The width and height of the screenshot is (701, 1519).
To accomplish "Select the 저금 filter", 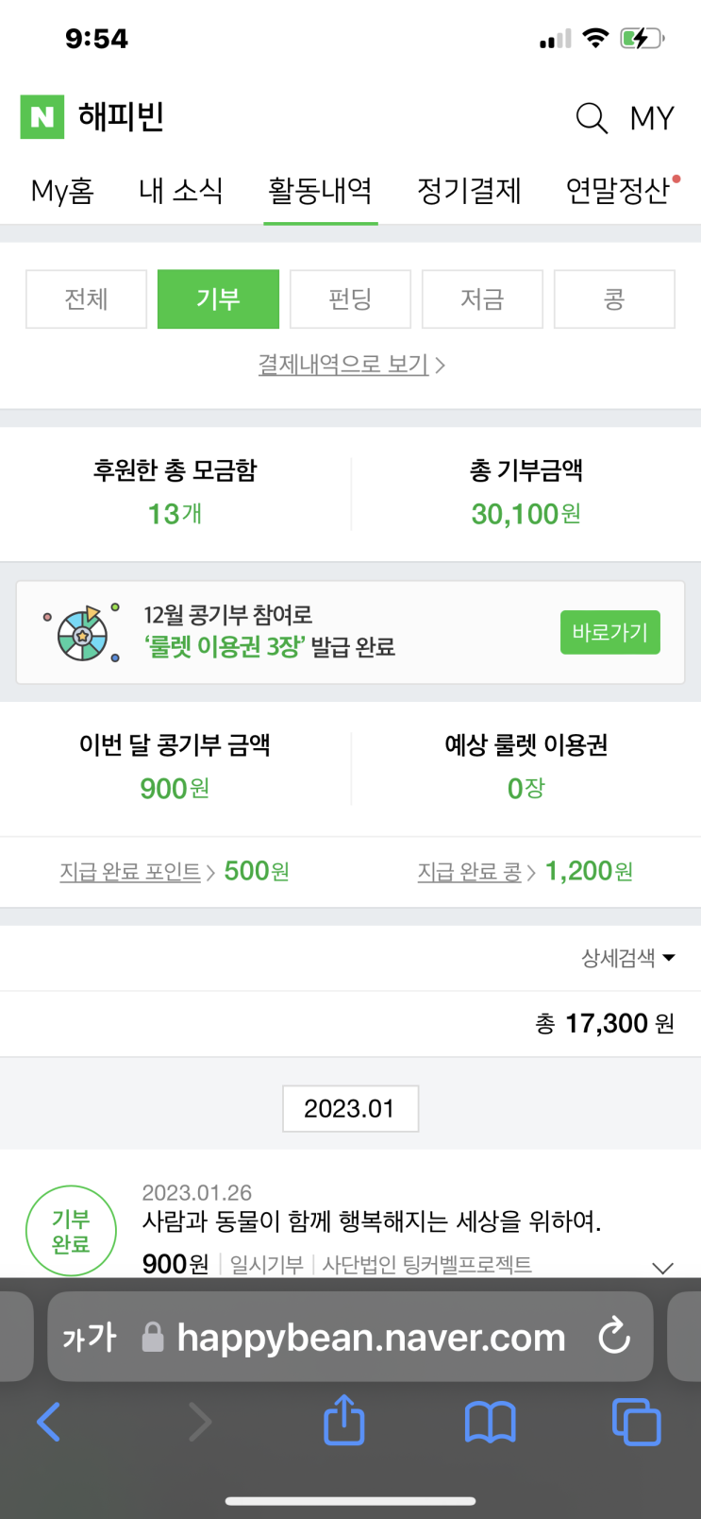I will click(482, 299).
